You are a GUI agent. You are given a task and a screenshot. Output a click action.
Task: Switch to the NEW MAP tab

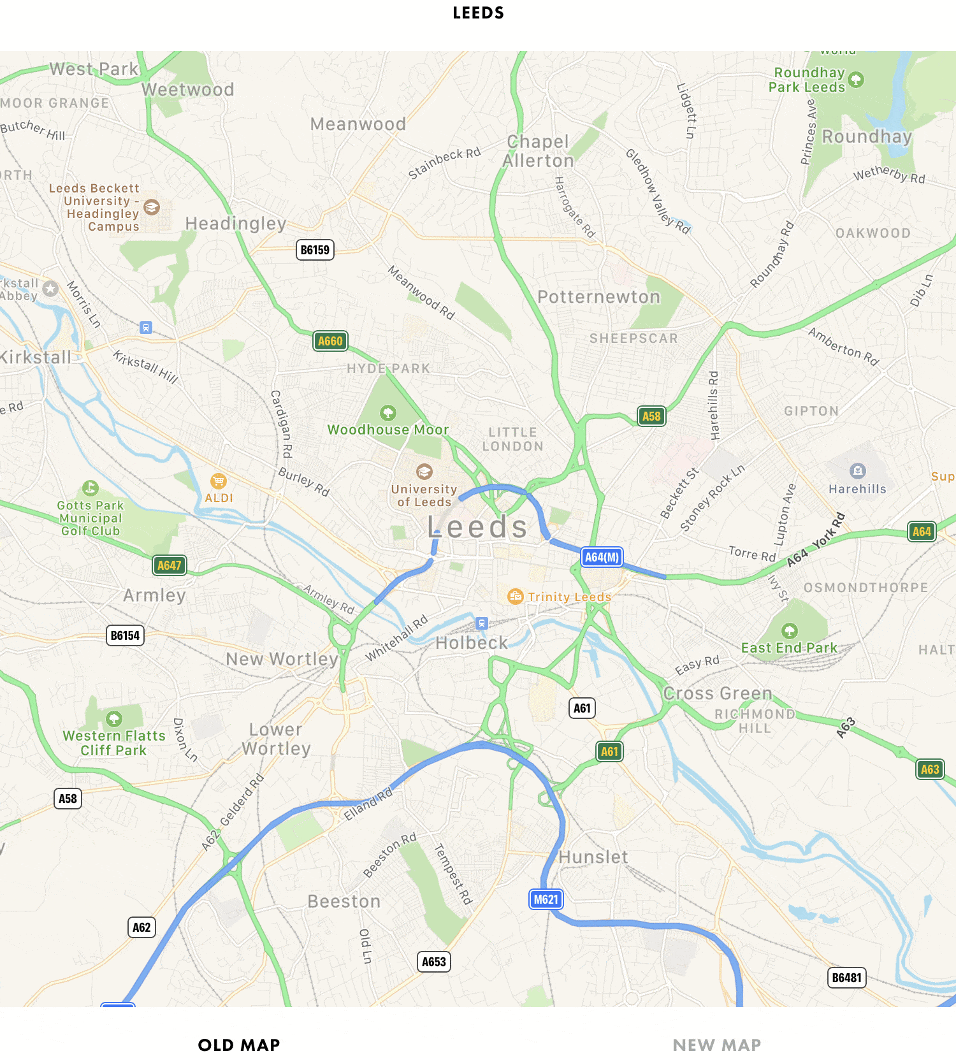click(x=716, y=1045)
